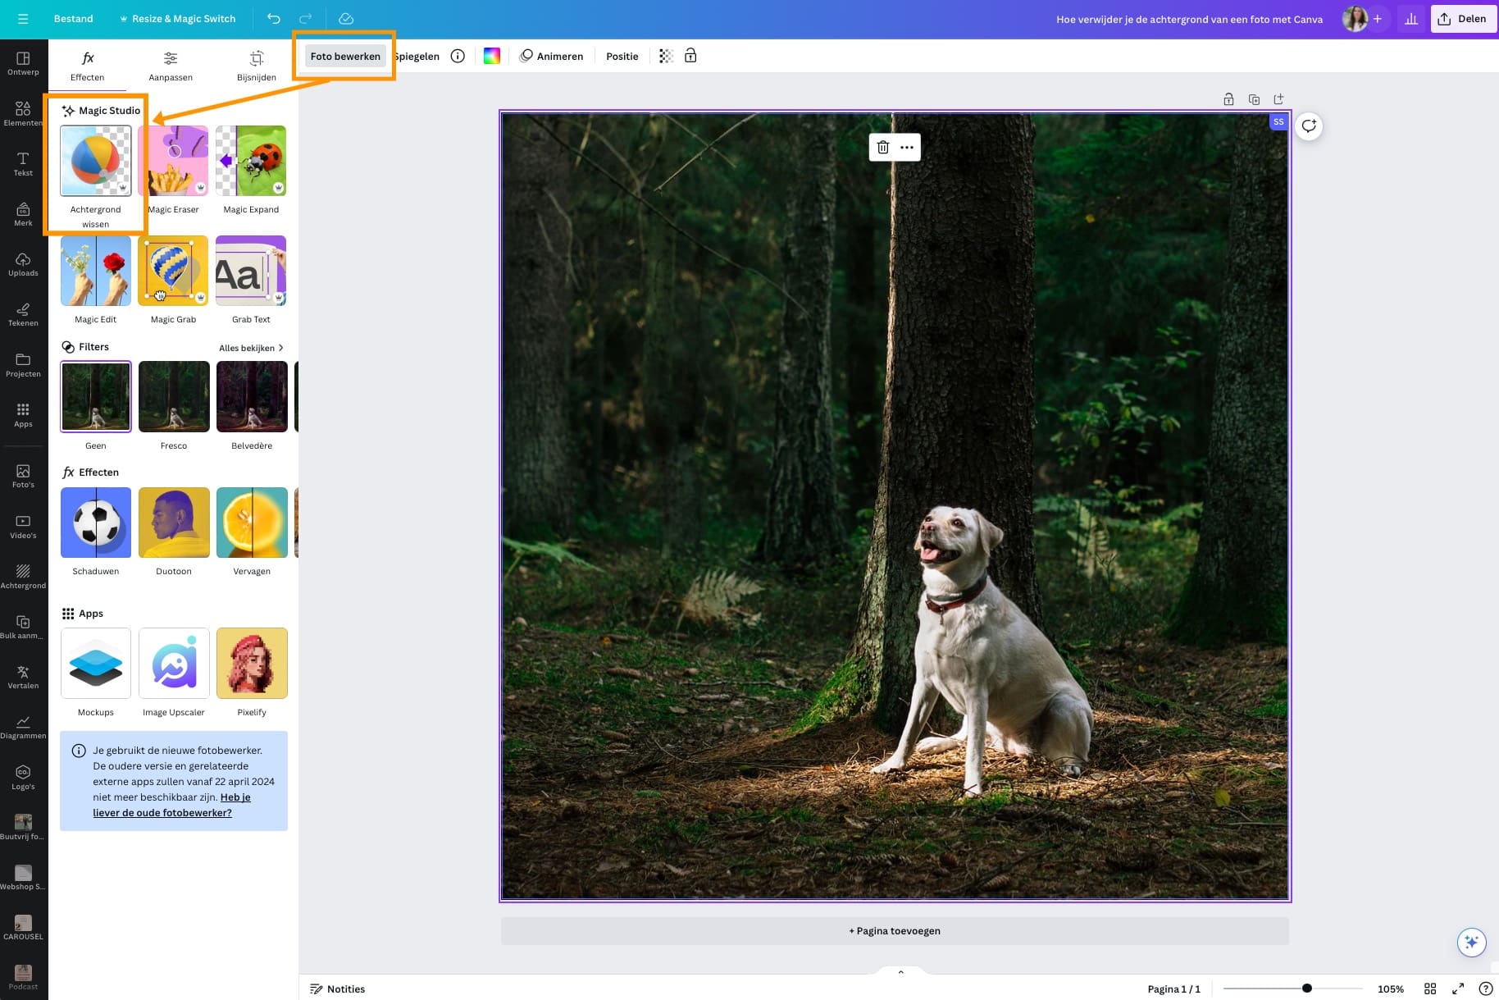The height and width of the screenshot is (1000, 1499).
Task: Expand Alles bekijken filters list
Action: coord(251,348)
